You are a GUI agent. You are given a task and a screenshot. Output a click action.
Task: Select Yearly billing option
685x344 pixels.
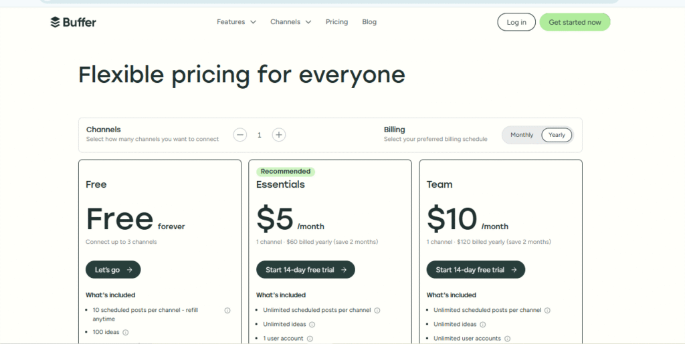click(x=557, y=135)
